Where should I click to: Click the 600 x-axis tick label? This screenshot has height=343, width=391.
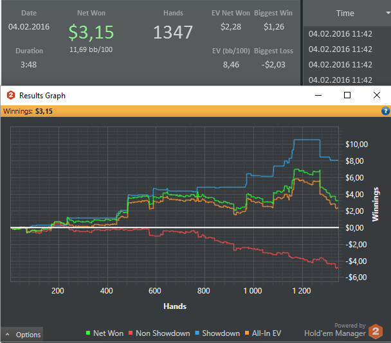155,291
